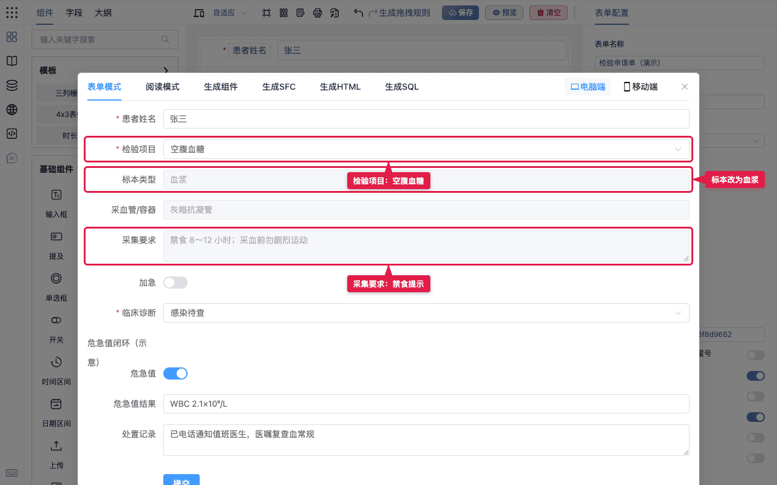Viewport: 777px width, 485px height.
Task: Click the device layout icon before 自适应
Action: pos(199,13)
